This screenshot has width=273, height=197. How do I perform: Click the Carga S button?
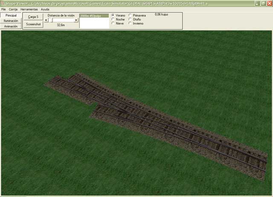(x=33, y=17)
